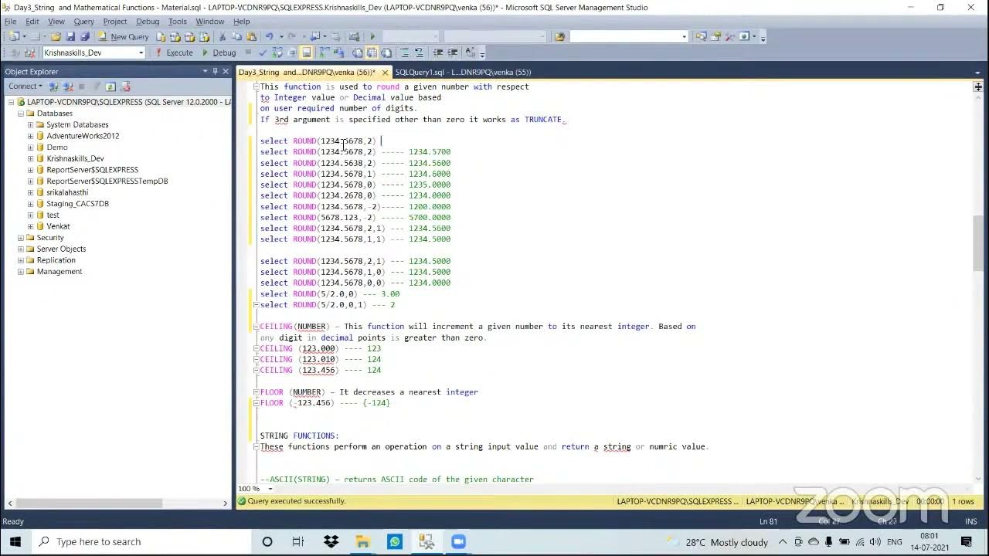Click the Increase Indent icon
The height and width of the screenshot is (556, 989).
(453, 53)
